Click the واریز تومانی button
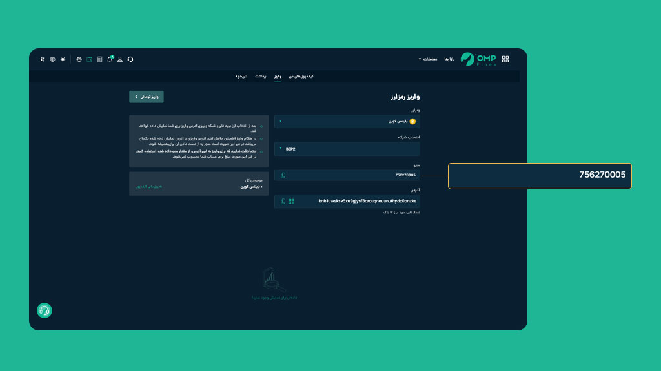 pos(147,97)
